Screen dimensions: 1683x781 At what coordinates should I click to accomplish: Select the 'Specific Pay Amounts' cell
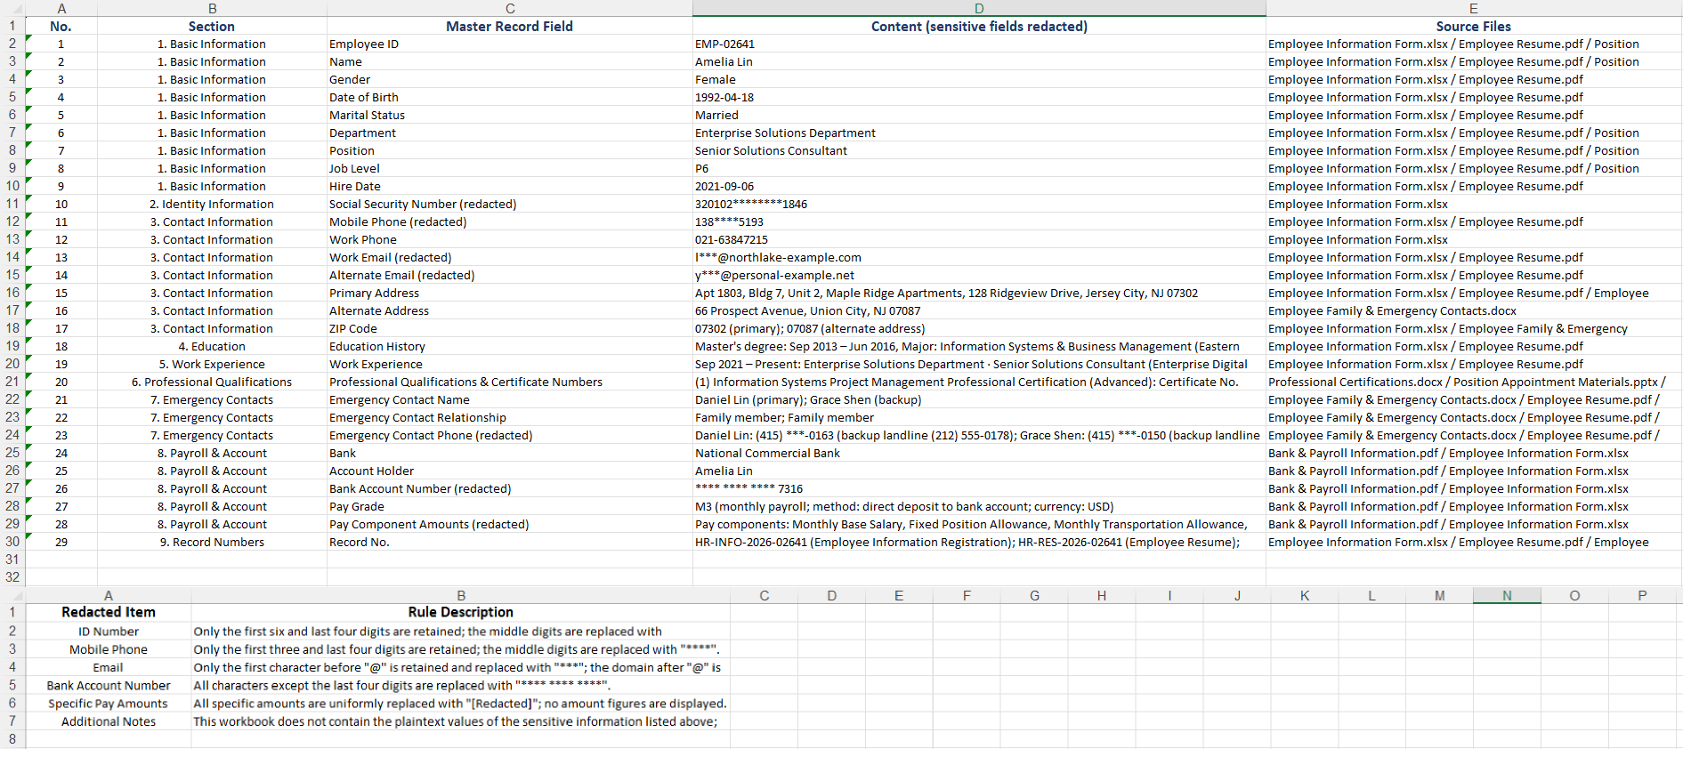(x=109, y=704)
